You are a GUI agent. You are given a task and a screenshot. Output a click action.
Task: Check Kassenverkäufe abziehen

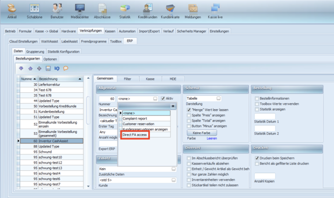[189, 163]
